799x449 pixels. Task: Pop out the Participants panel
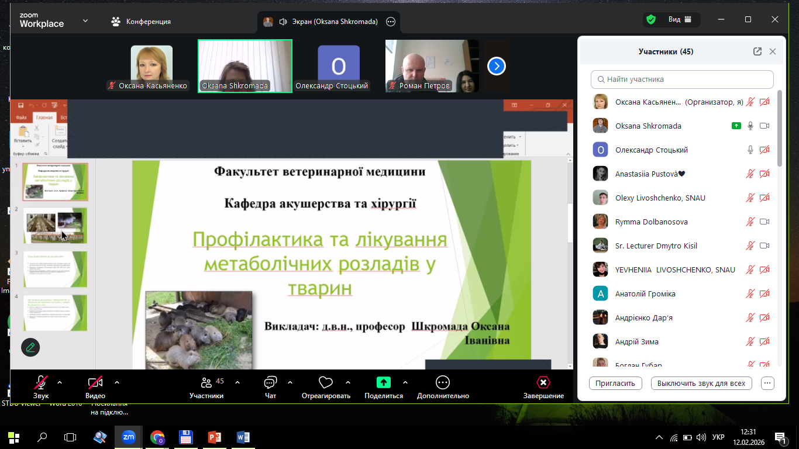(x=757, y=51)
